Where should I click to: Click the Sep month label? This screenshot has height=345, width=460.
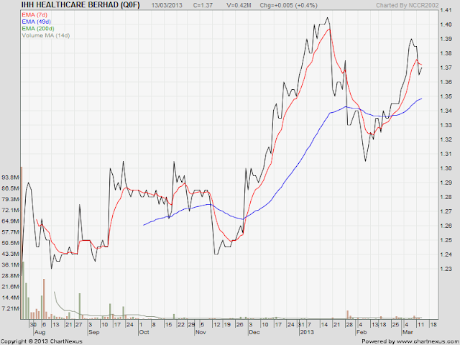point(94,332)
